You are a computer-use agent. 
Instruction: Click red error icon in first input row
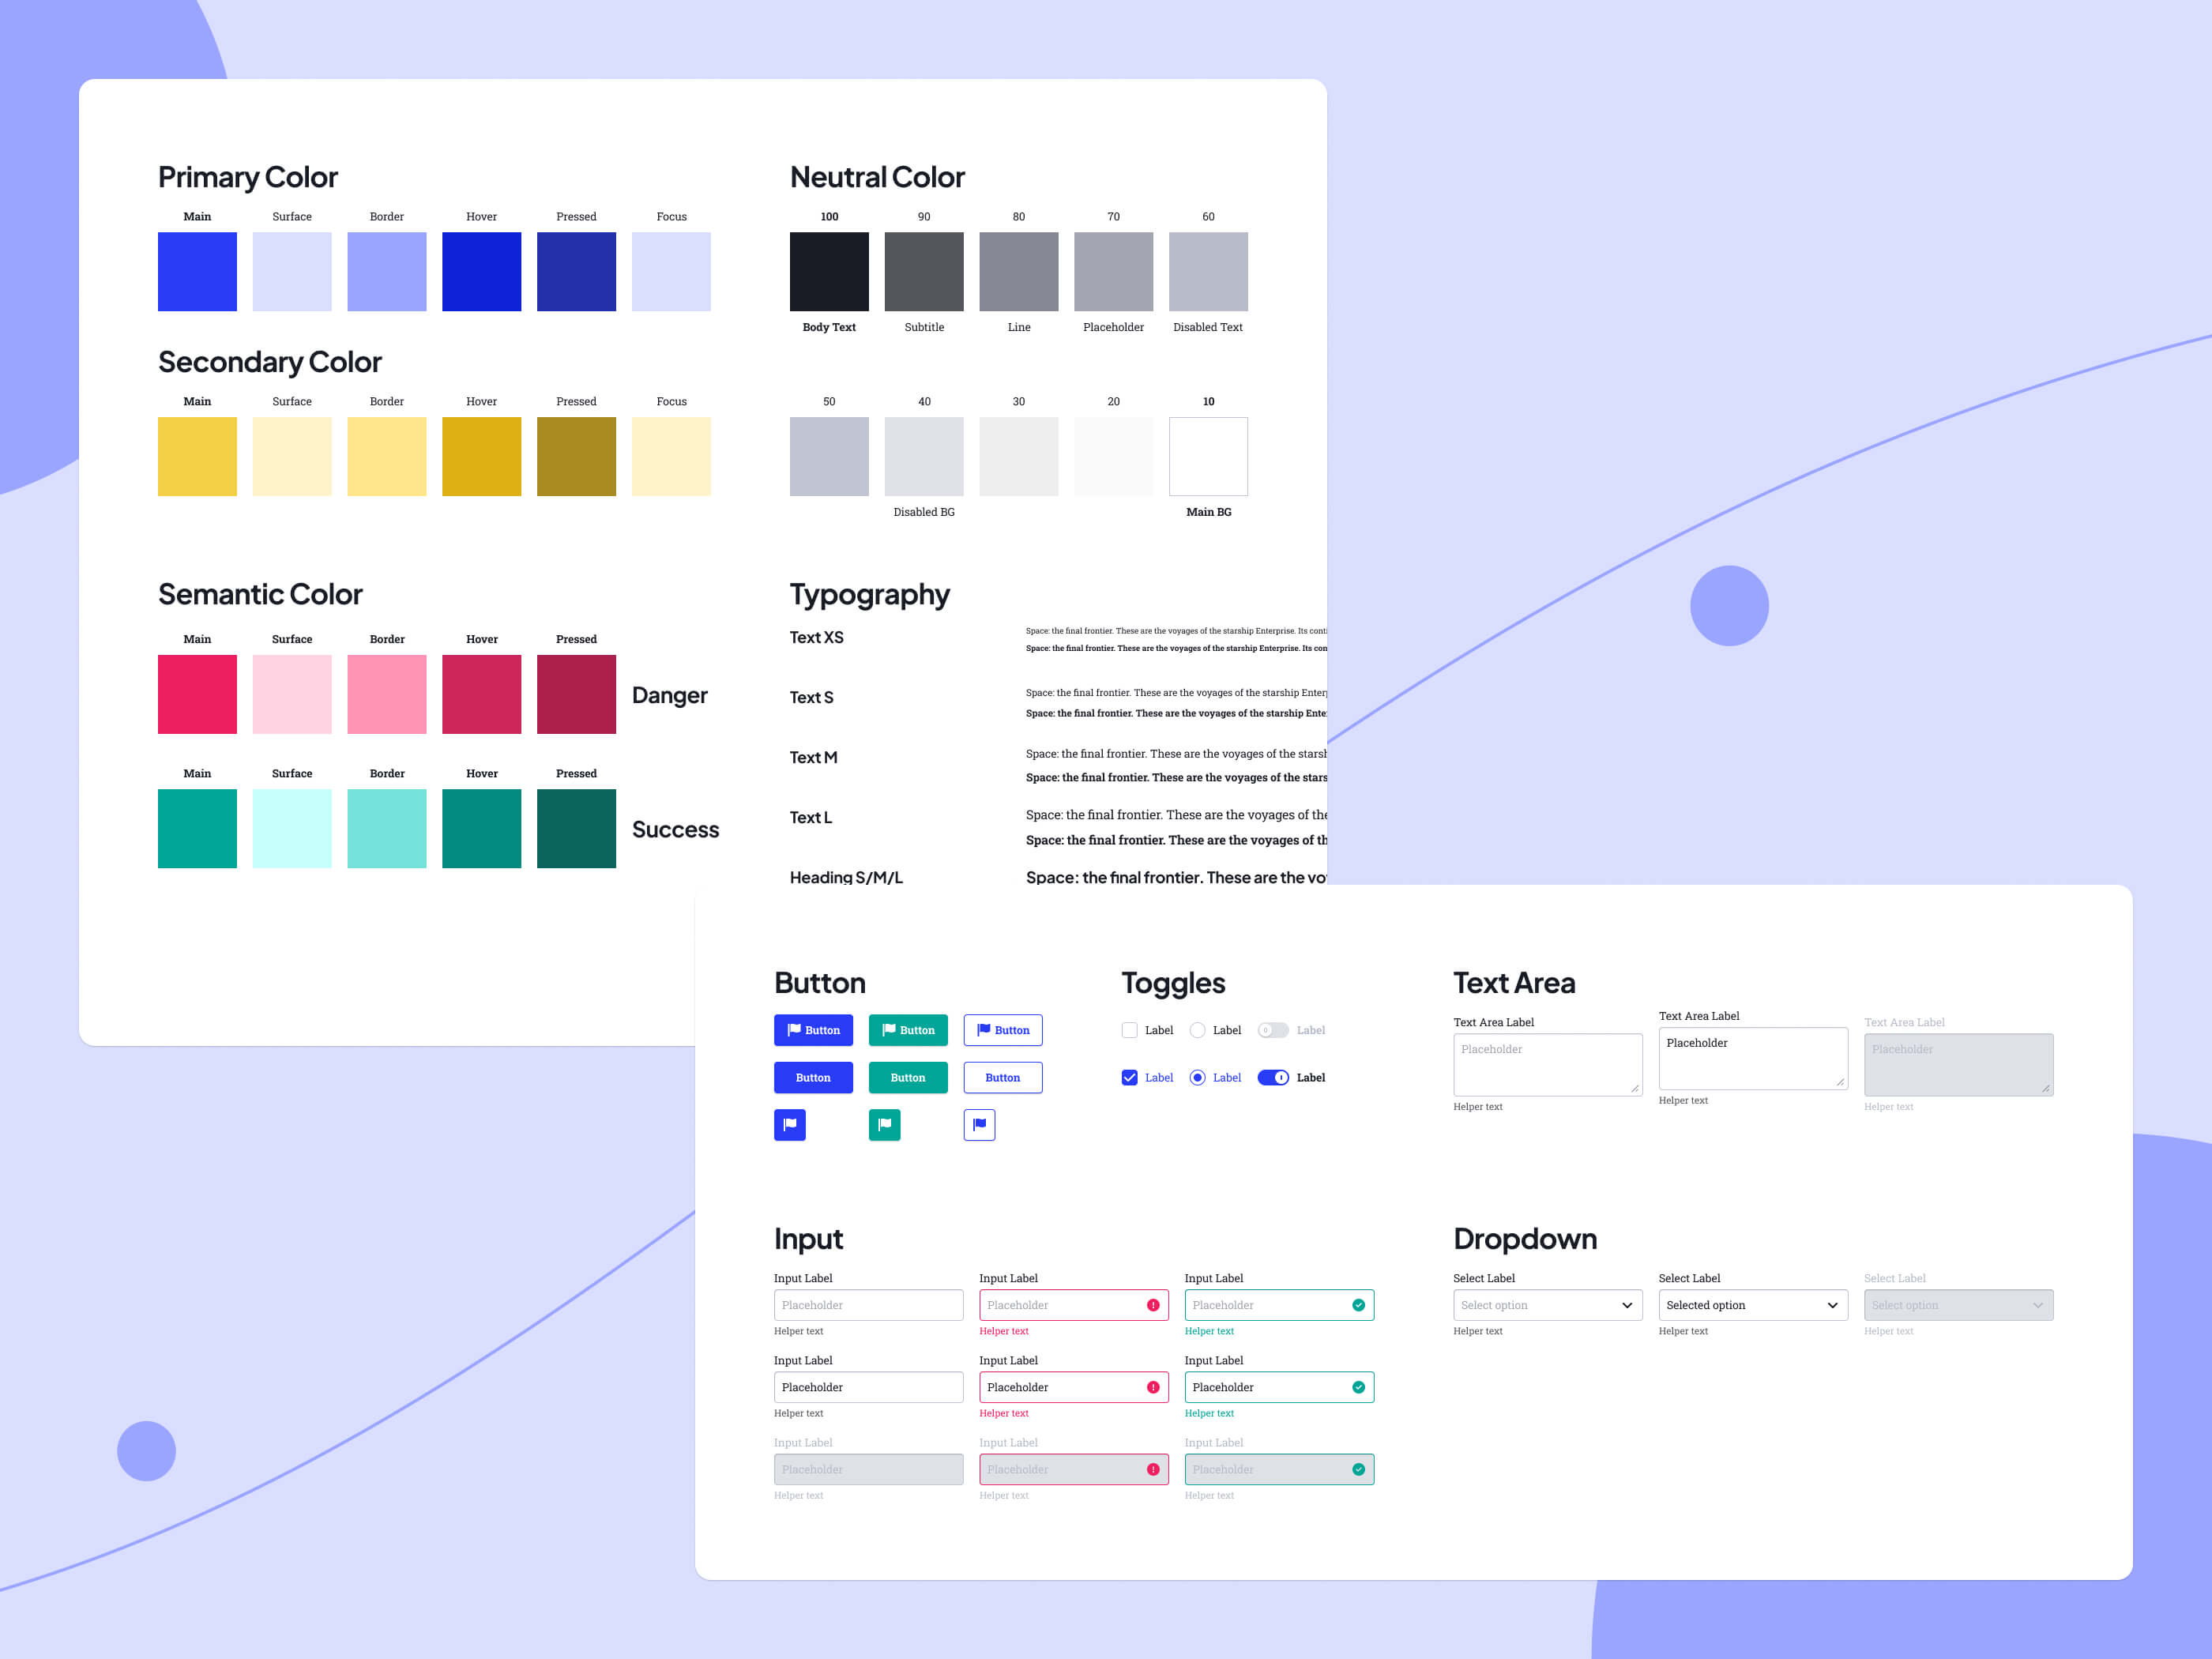click(1153, 1305)
